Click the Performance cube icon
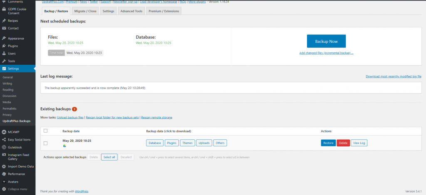The width and height of the screenshot is (426, 195). 4,174
